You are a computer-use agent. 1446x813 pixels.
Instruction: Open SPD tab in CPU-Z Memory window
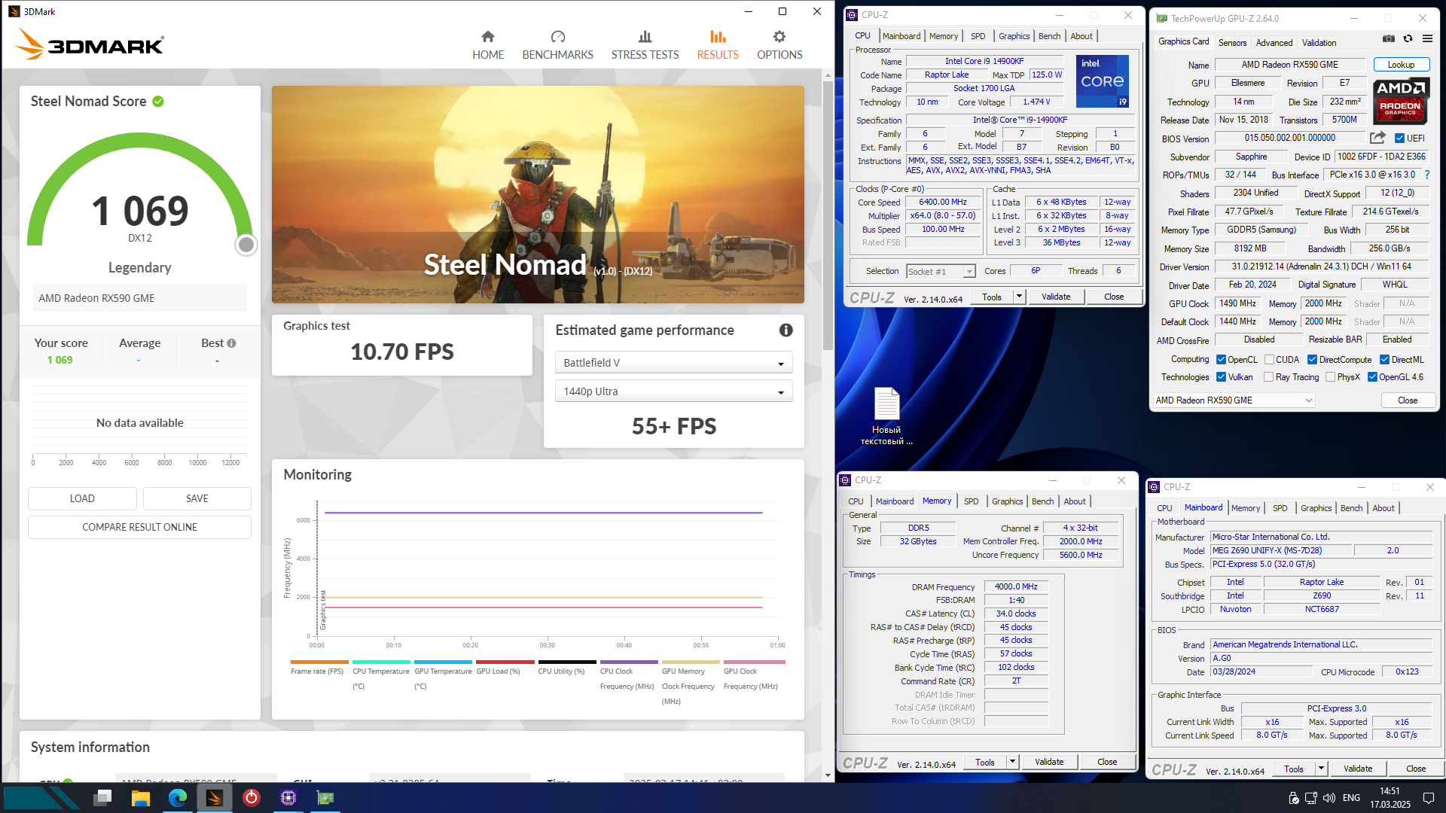pyautogui.click(x=971, y=501)
